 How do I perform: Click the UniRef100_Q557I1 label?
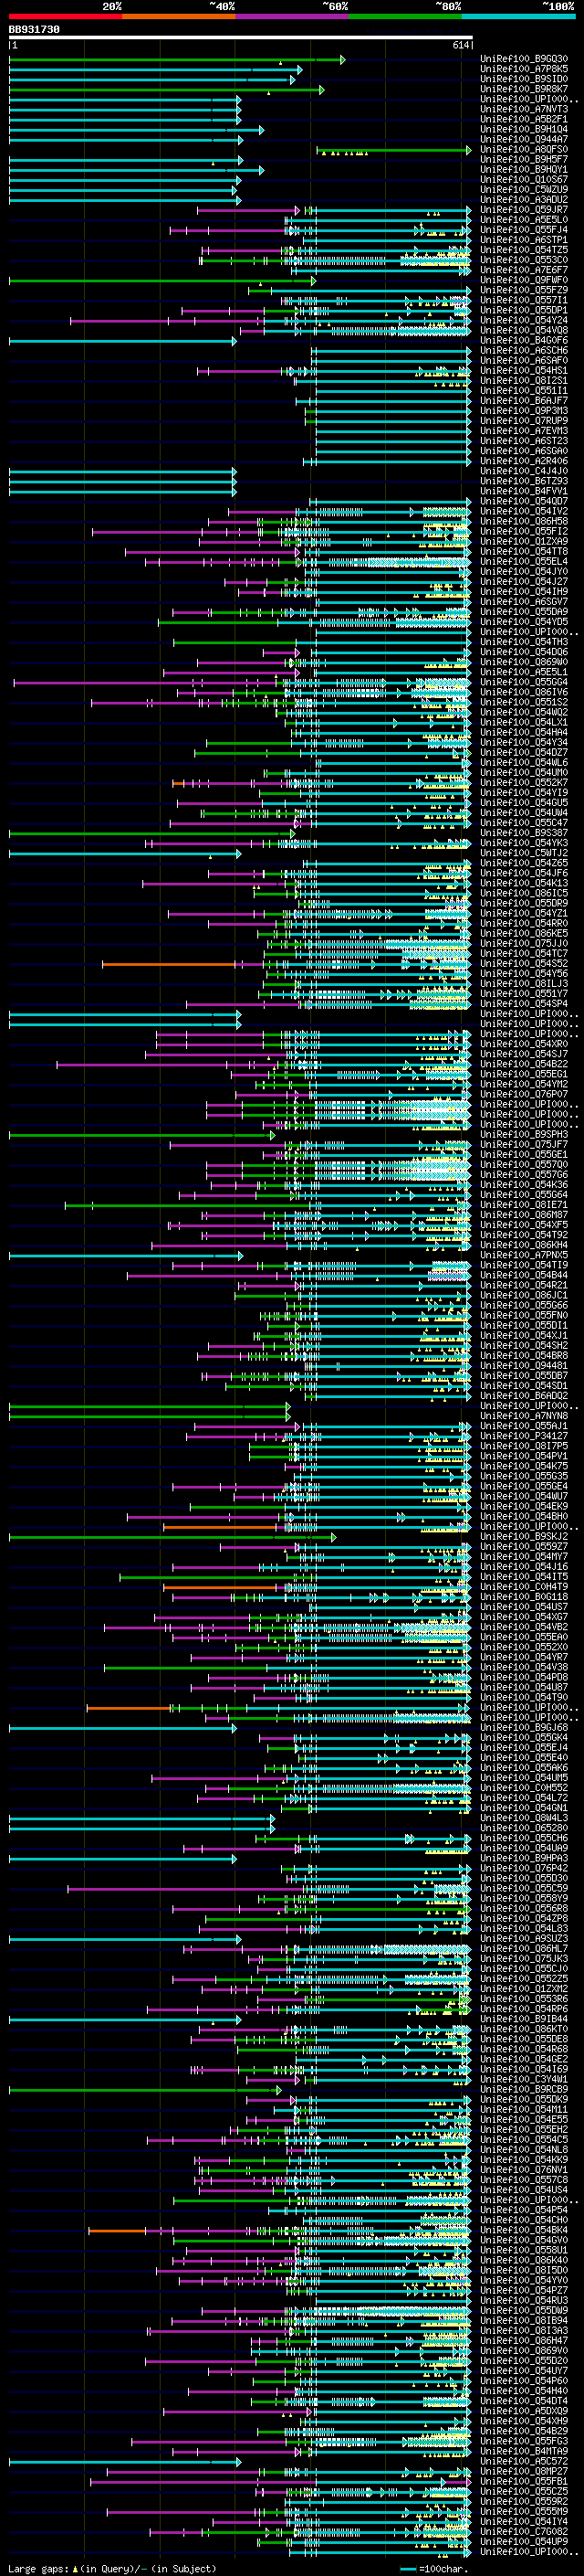(524, 300)
